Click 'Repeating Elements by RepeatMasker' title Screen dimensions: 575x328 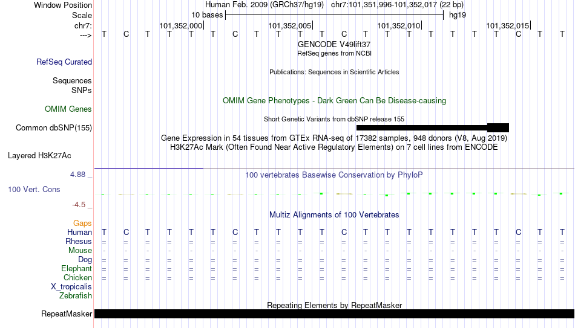click(x=334, y=305)
